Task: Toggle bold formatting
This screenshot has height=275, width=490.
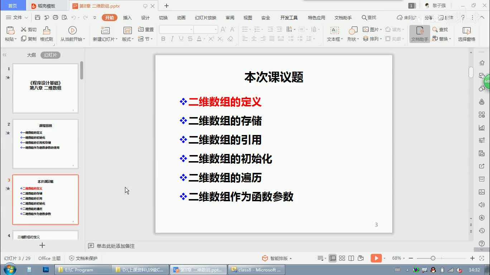Action: (163, 39)
